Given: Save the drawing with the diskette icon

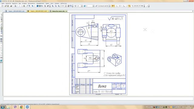Looking at the screenshot, I should tap(8, 6).
